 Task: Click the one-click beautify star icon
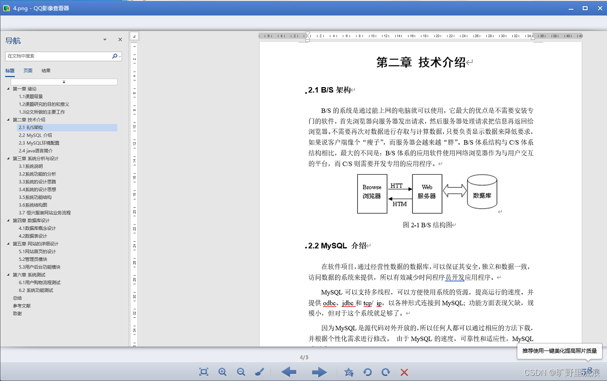tap(349, 372)
